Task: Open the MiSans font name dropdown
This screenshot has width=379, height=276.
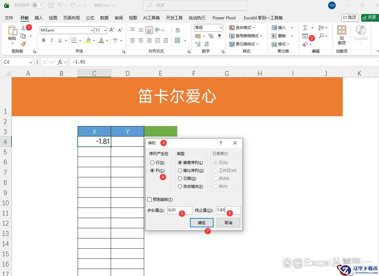Action: [92, 30]
